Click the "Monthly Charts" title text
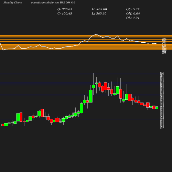Screen dimensions: 172x172 [x=12, y=3]
